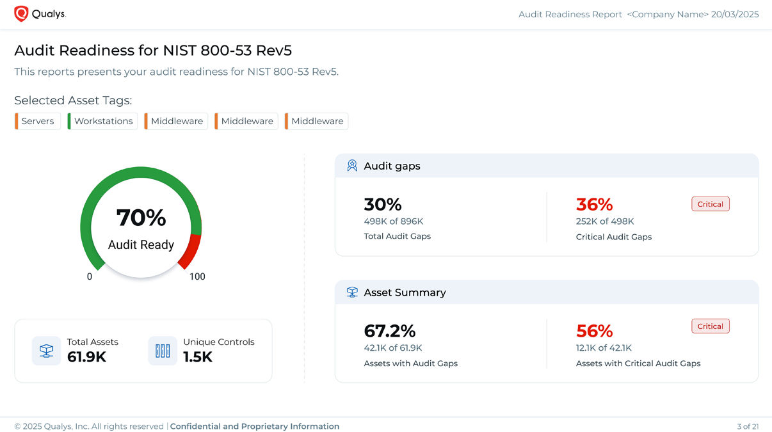Viewport: 772px width, 432px height.
Task: Click the "Audit Ready" gauge label
Action: (141, 244)
